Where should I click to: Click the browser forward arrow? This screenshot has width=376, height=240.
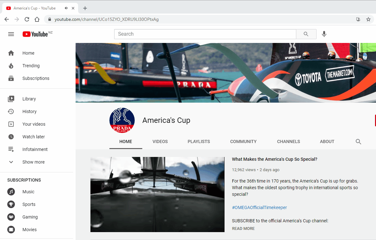point(17,19)
